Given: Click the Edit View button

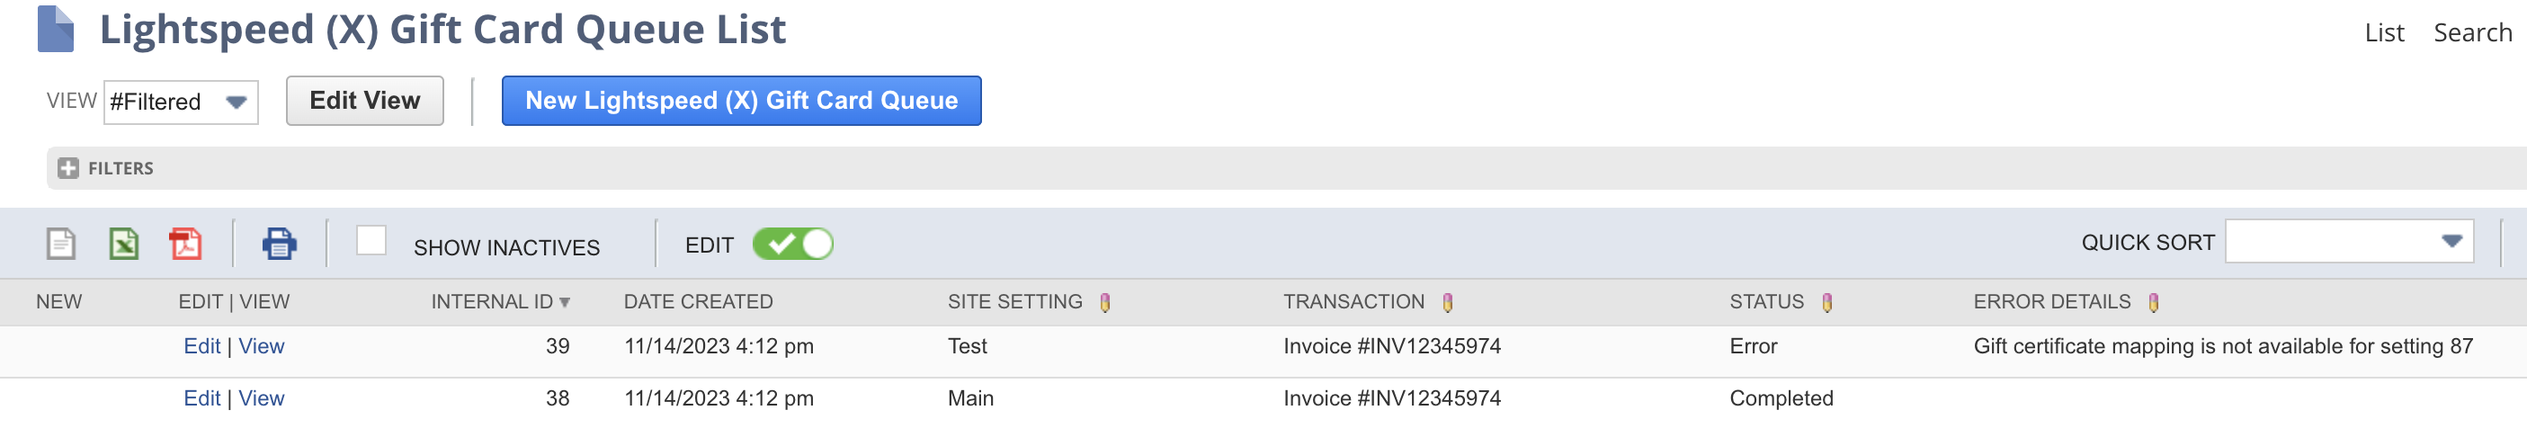Looking at the screenshot, I should pos(365,101).
